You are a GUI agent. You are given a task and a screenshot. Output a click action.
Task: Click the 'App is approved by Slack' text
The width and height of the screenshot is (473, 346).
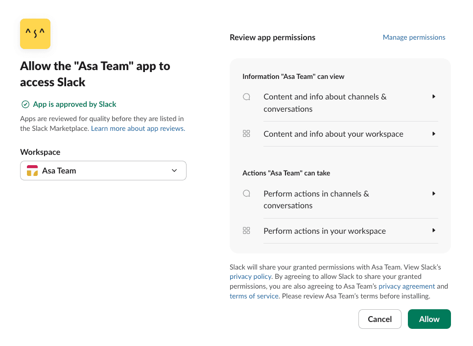[74, 104]
